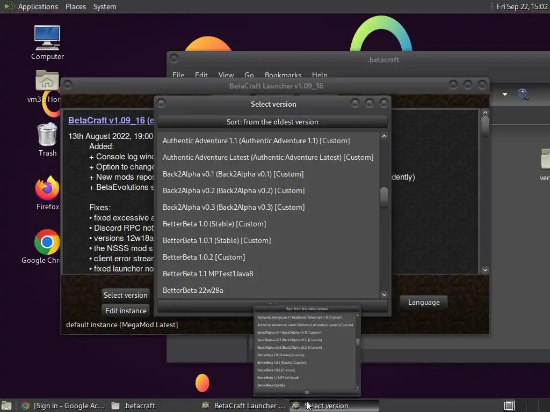550x412 pixels.
Task: Click the Select version window preview thumbnail
Action: 307,350
